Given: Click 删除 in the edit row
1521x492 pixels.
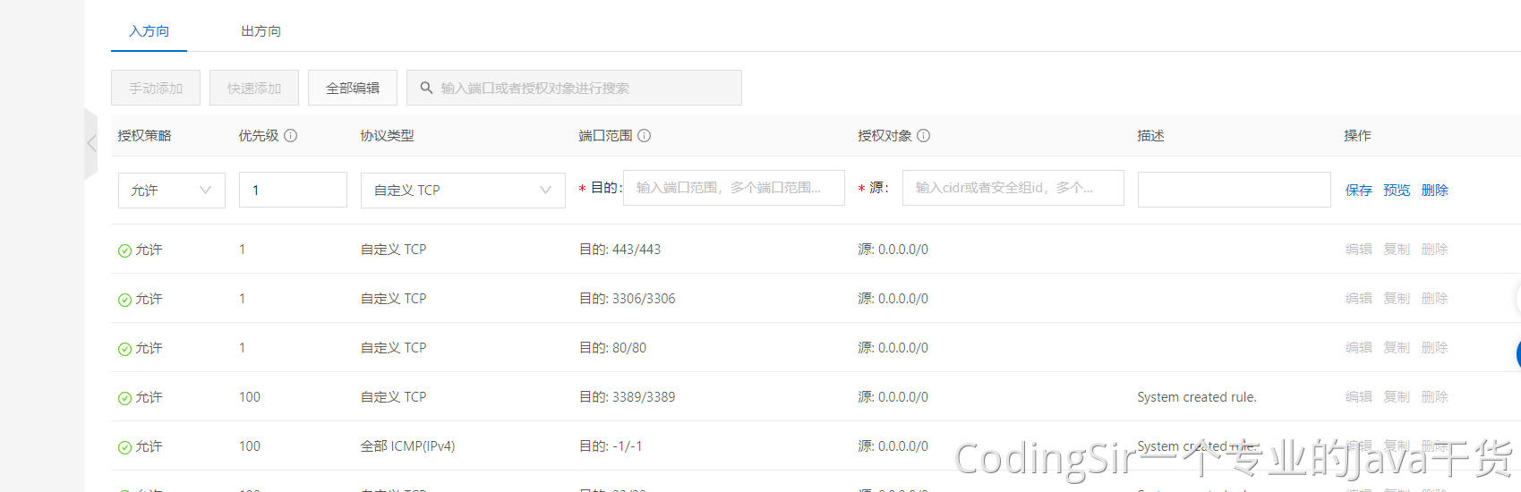Looking at the screenshot, I should (1434, 190).
